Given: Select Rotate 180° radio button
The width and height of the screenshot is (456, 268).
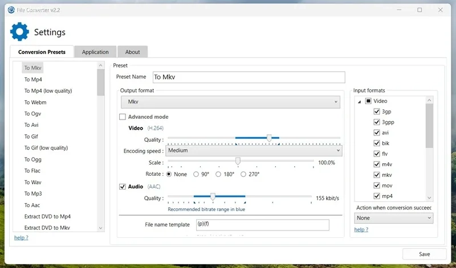Looking at the screenshot, I should [218, 174].
